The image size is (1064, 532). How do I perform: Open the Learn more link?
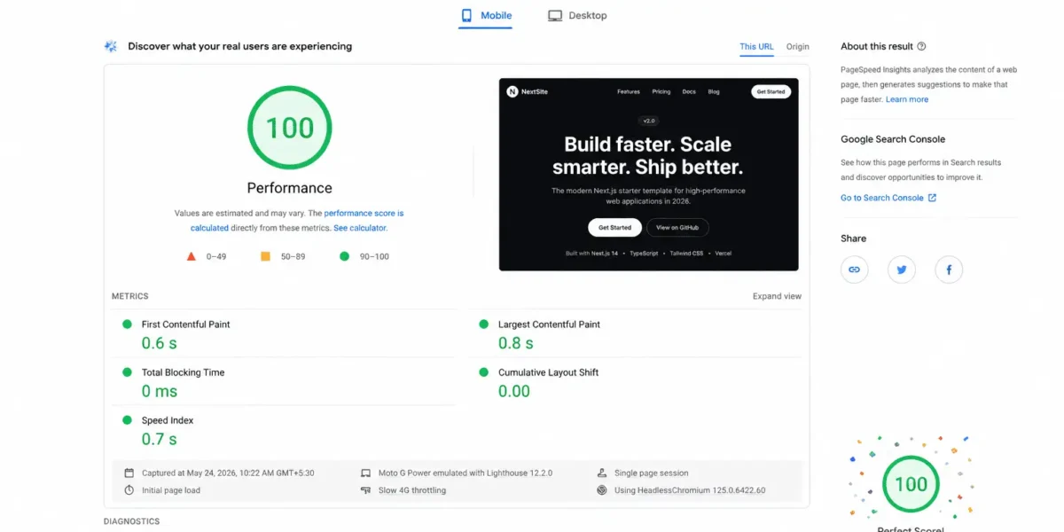click(907, 99)
